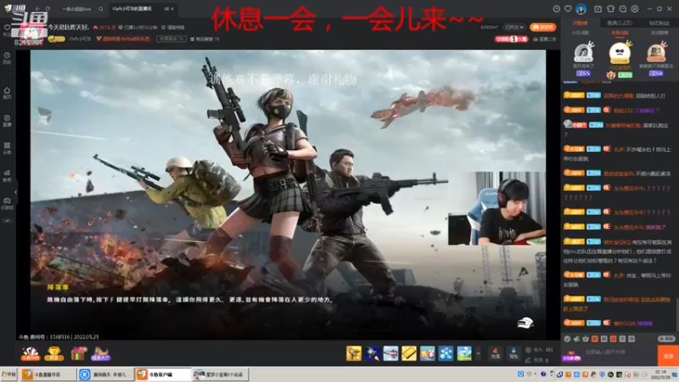
Task: Reload the page with refresh icon
Action: 48,8
